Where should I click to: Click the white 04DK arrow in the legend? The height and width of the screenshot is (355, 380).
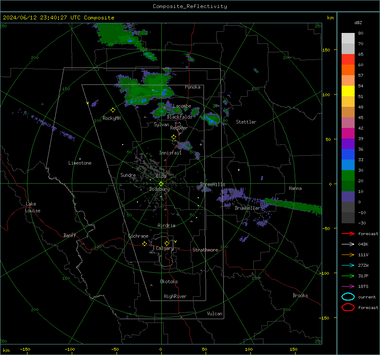(348, 244)
